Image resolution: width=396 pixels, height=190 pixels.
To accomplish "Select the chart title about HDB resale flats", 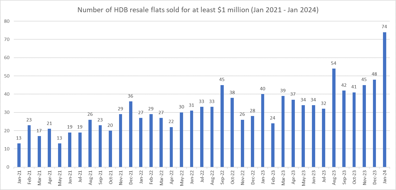I will click(198, 10).
